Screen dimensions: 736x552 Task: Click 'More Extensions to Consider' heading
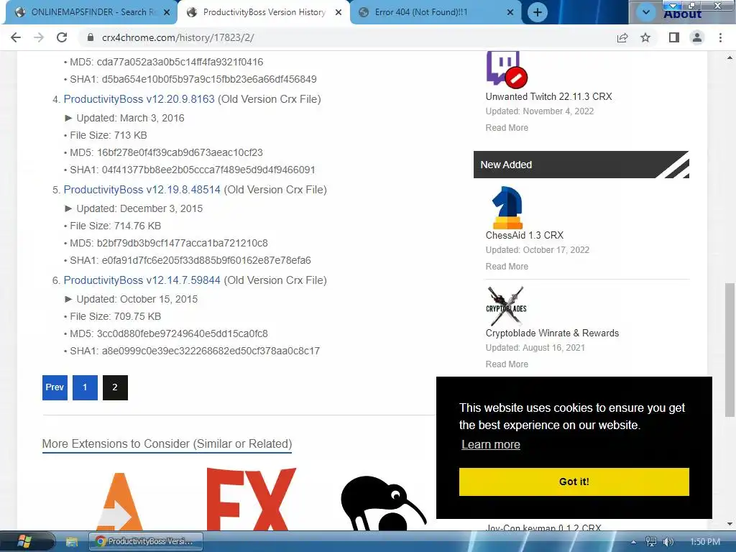[167, 444]
